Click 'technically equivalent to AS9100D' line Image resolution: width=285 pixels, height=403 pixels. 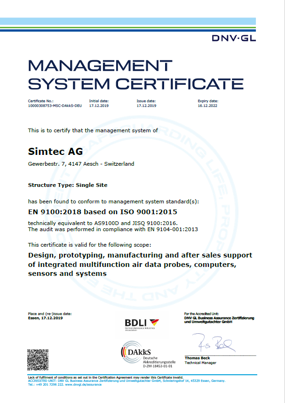[x=103, y=223]
